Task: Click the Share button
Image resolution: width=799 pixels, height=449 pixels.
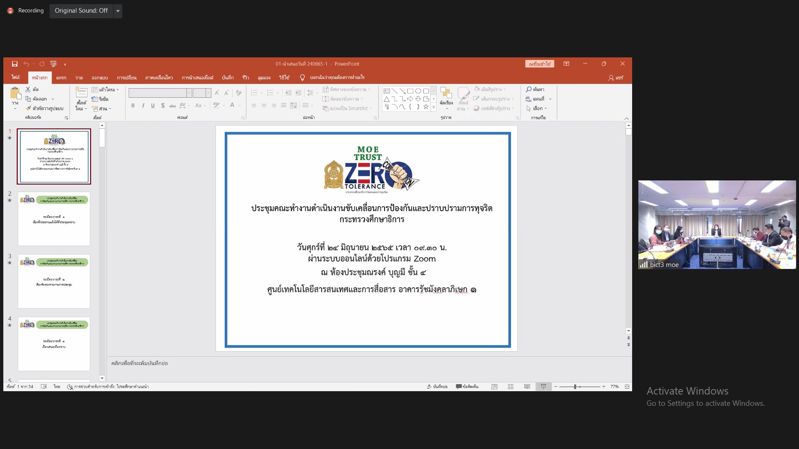Action: click(616, 78)
